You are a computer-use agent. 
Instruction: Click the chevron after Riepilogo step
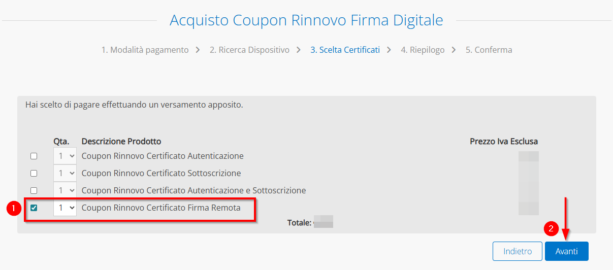[x=454, y=50]
